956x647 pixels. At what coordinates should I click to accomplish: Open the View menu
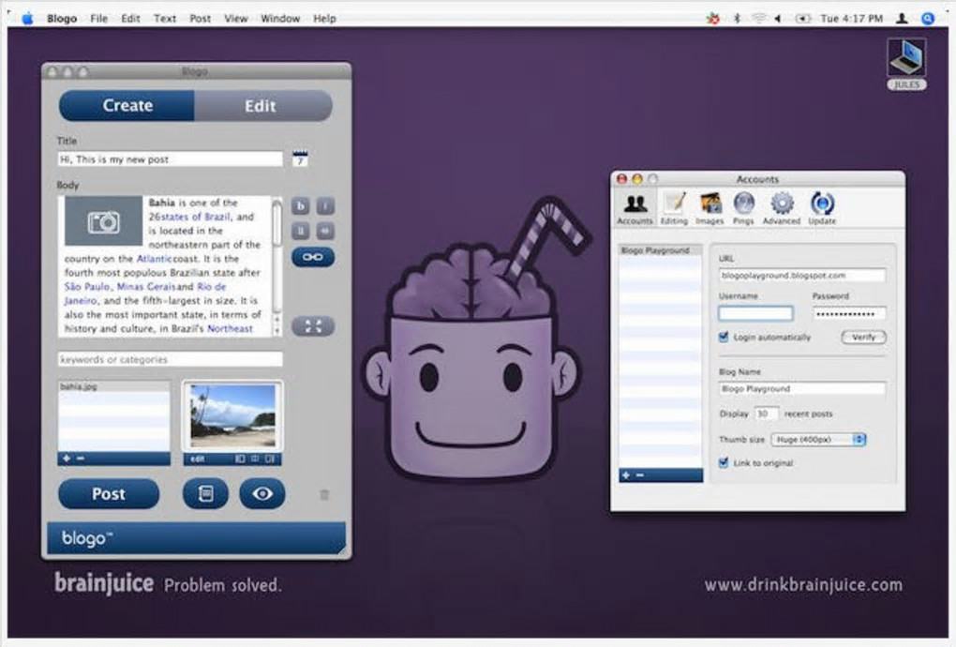(236, 19)
